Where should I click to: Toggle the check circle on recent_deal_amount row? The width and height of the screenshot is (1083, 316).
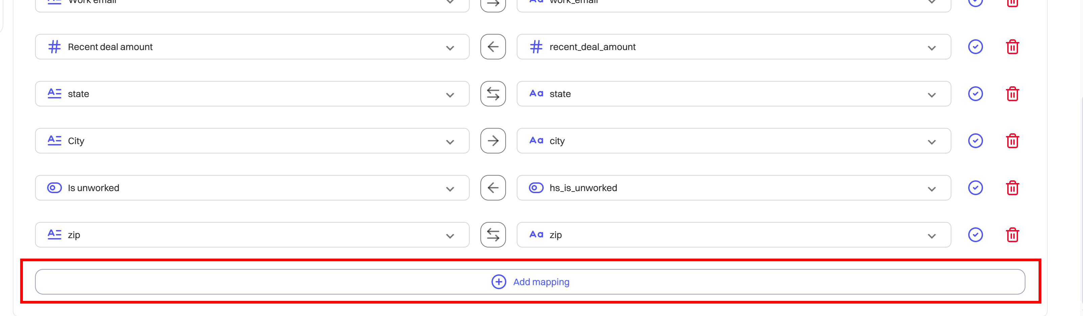[x=975, y=47]
